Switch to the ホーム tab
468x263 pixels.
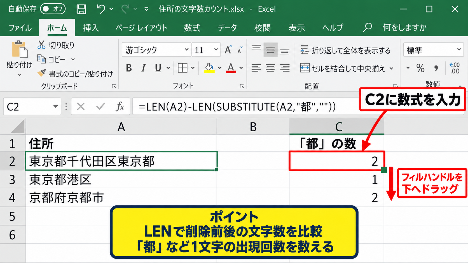(x=57, y=28)
